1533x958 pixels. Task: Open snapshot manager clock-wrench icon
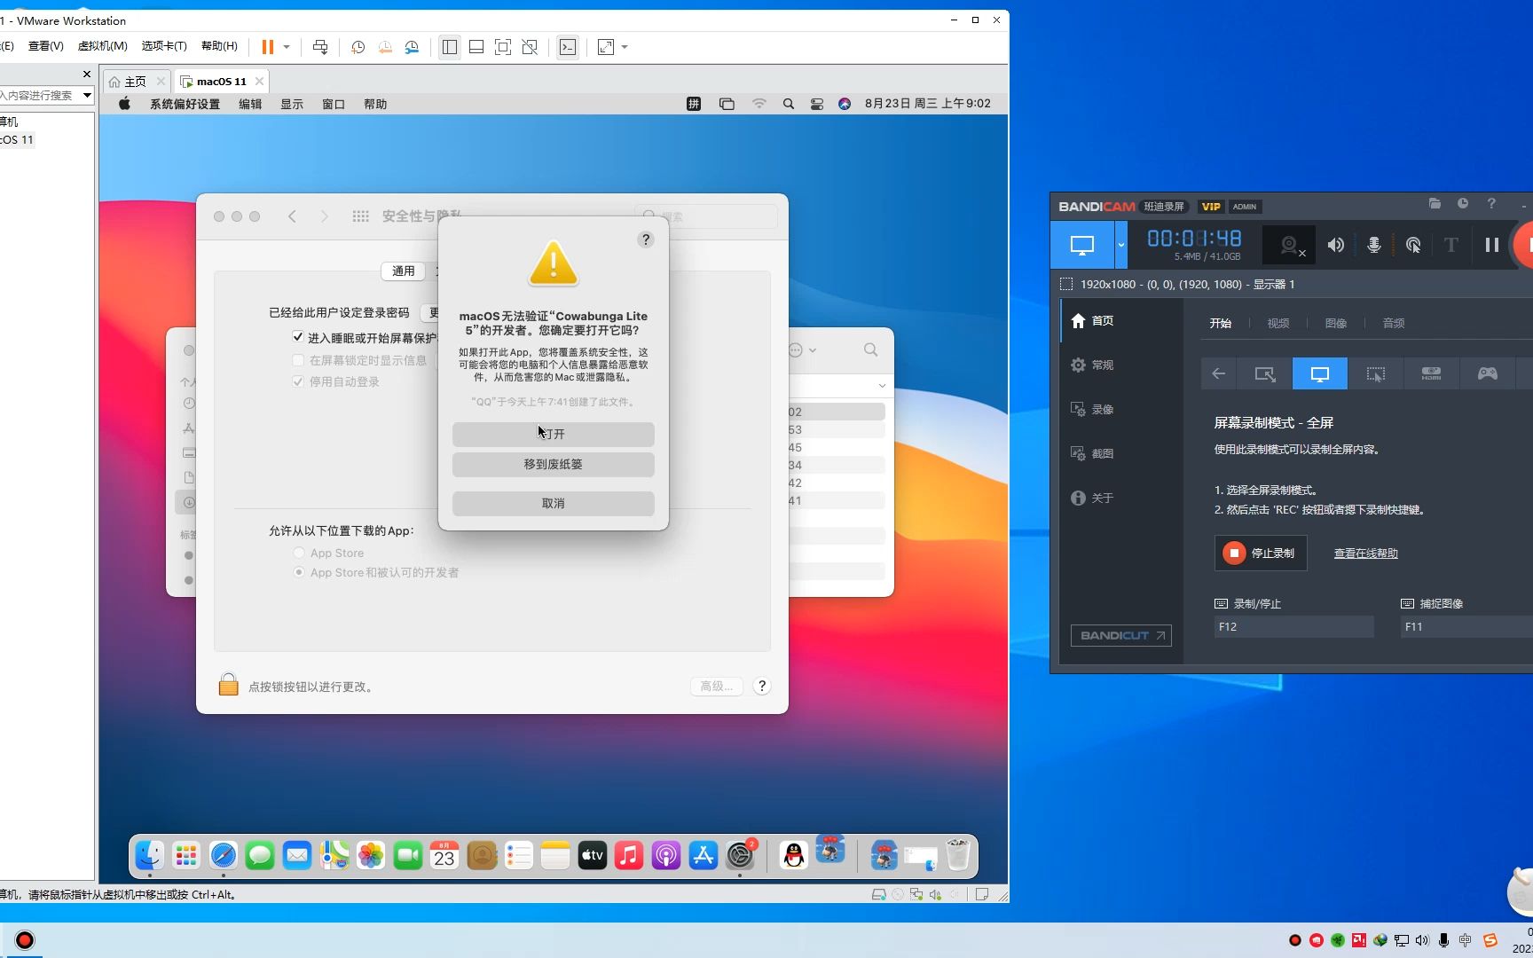(412, 47)
